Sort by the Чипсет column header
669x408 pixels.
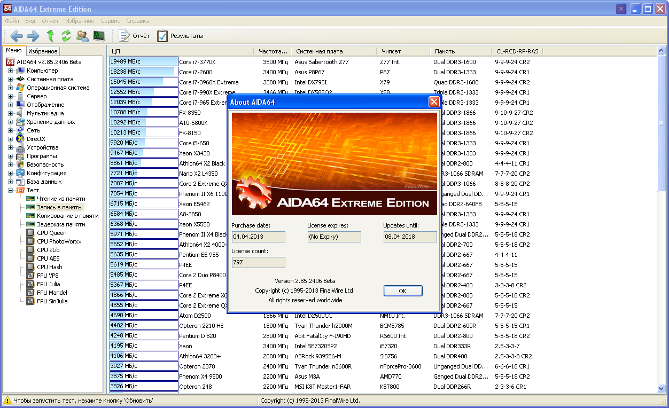coord(391,51)
